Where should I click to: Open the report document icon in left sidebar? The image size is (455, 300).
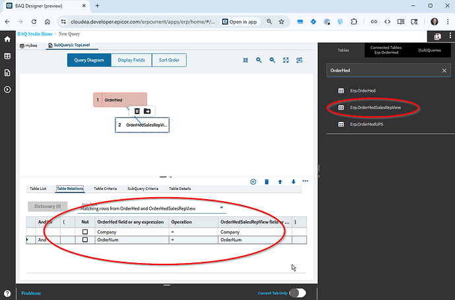click(x=7, y=73)
